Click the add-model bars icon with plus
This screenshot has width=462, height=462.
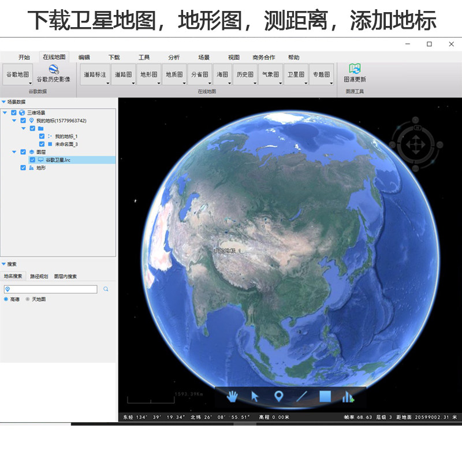pyautogui.click(x=348, y=397)
